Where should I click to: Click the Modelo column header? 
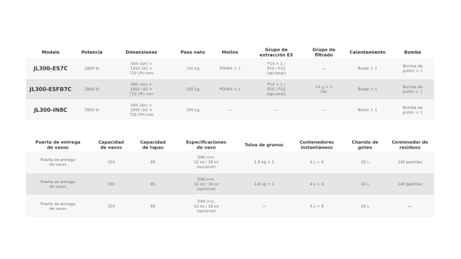click(x=50, y=52)
